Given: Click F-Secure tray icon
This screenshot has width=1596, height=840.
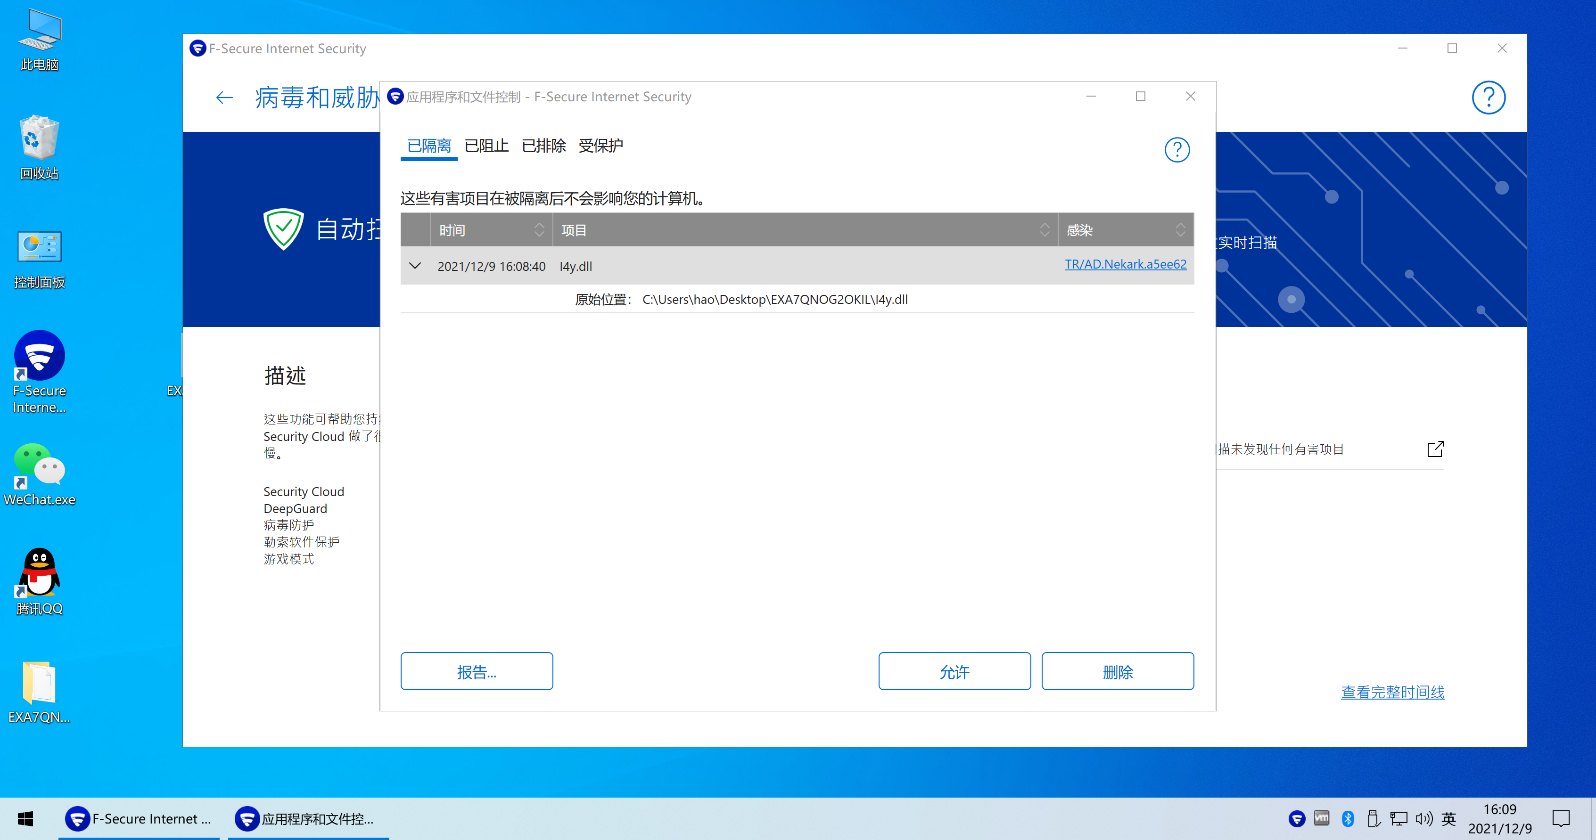Looking at the screenshot, I should pos(1296,819).
